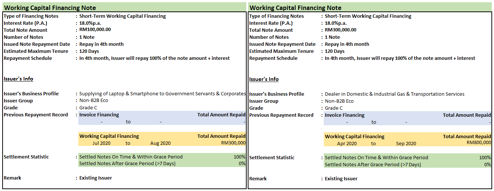494x191 pixels.
Task: Select the RM300,000.00 total note amount cell
Action: point(340,30)
